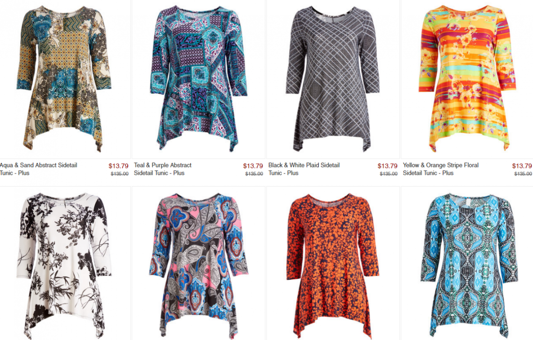
Task: Click the $13.79 price of Yellow & Orange tunic
Action: (x=522, y=166)
